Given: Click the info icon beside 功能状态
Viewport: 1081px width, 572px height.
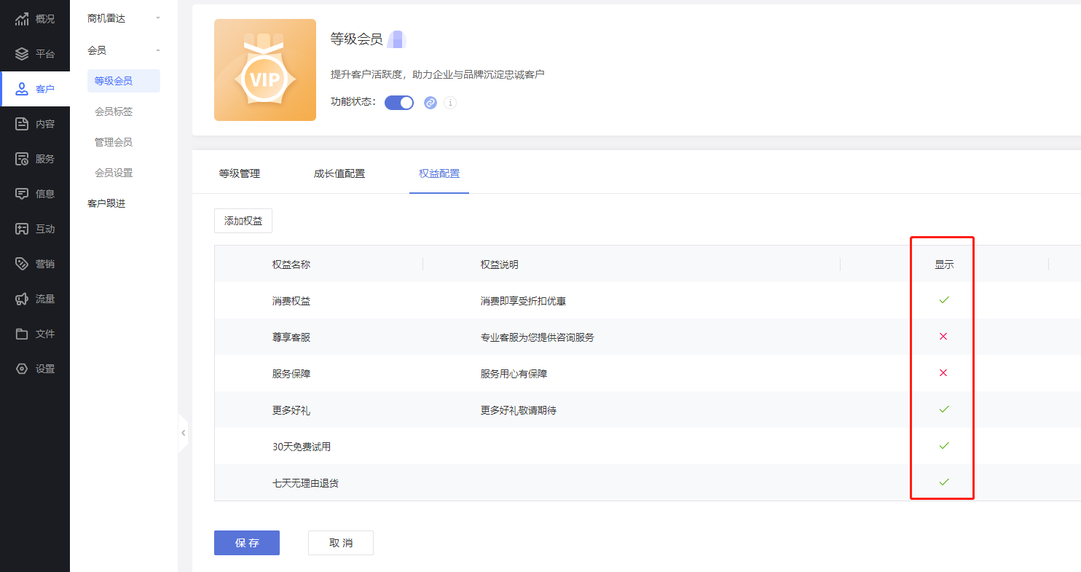Looking at the screenshot, I should (x=450, y=103).
